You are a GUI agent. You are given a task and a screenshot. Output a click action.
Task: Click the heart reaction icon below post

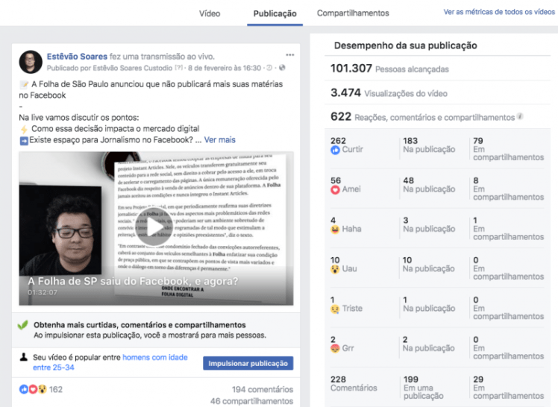click(33, 389)
